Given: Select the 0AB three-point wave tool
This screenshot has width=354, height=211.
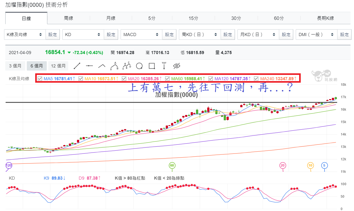Looking at the screenshot, I should (x=114, y=66).
